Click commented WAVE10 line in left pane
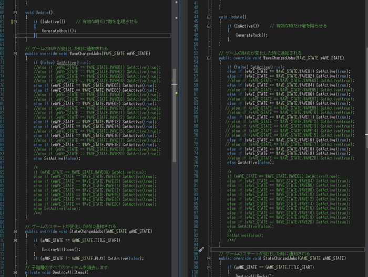Screen dimensions: 368x277 click(97, 109)
